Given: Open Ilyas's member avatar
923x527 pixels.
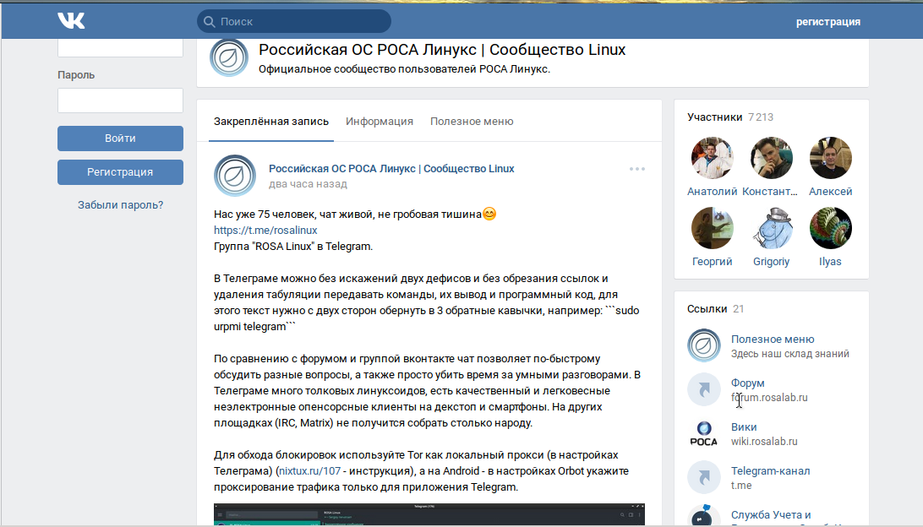Looking at the screenshot, I should (x=831, y=228).
